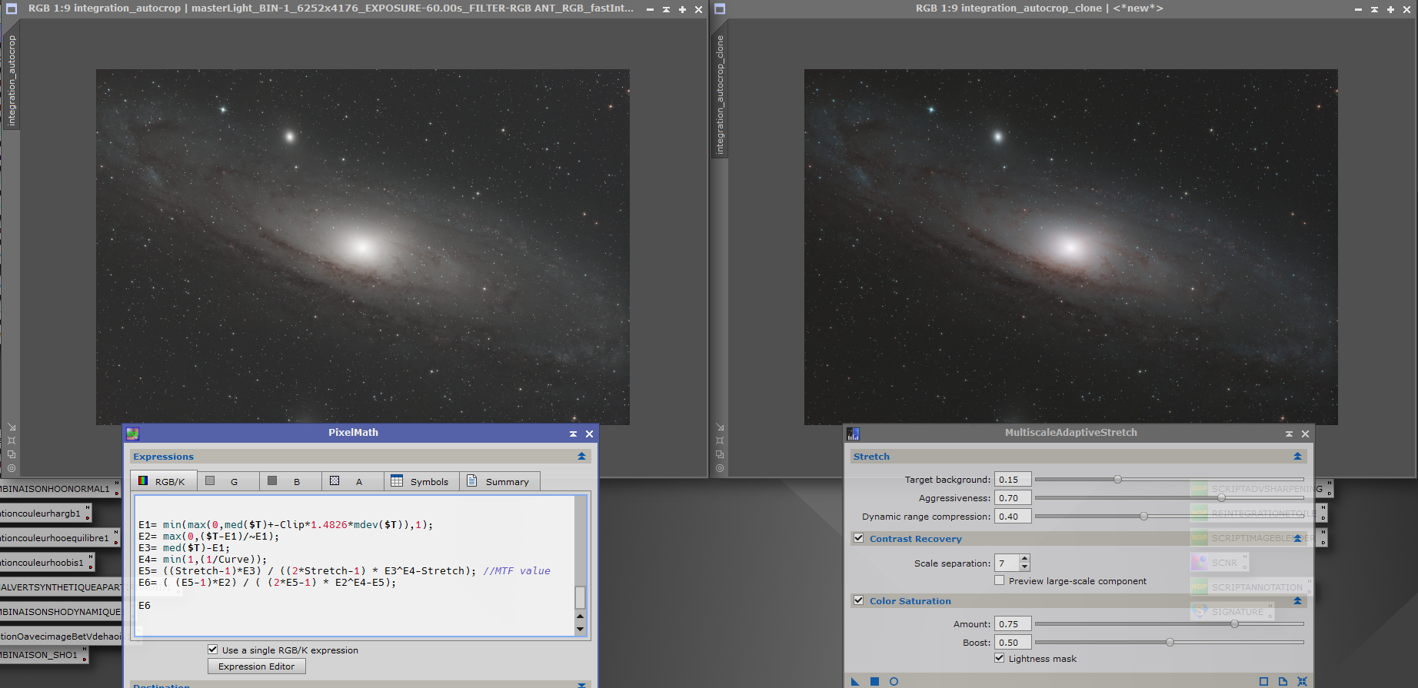
Task: Click the Real-Time Preview circle in MultiscaleAdaptiveStretch
Action: pyautogui.click(x=894, y=682)
